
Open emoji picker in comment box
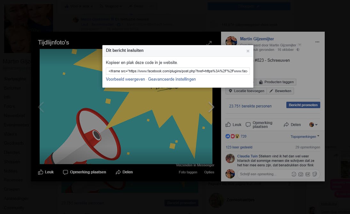[294, 174]
